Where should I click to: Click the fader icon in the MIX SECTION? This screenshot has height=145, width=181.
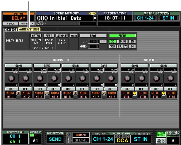point(68,139)
